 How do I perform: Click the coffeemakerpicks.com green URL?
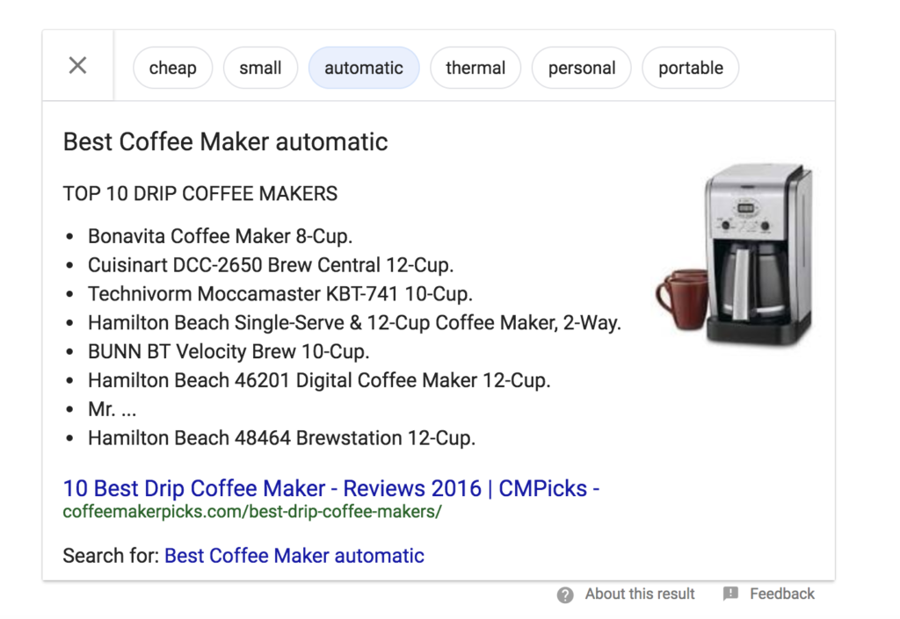click(x=252, y=511)
